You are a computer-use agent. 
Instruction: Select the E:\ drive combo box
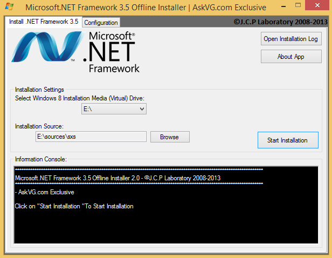click(114, 109)
